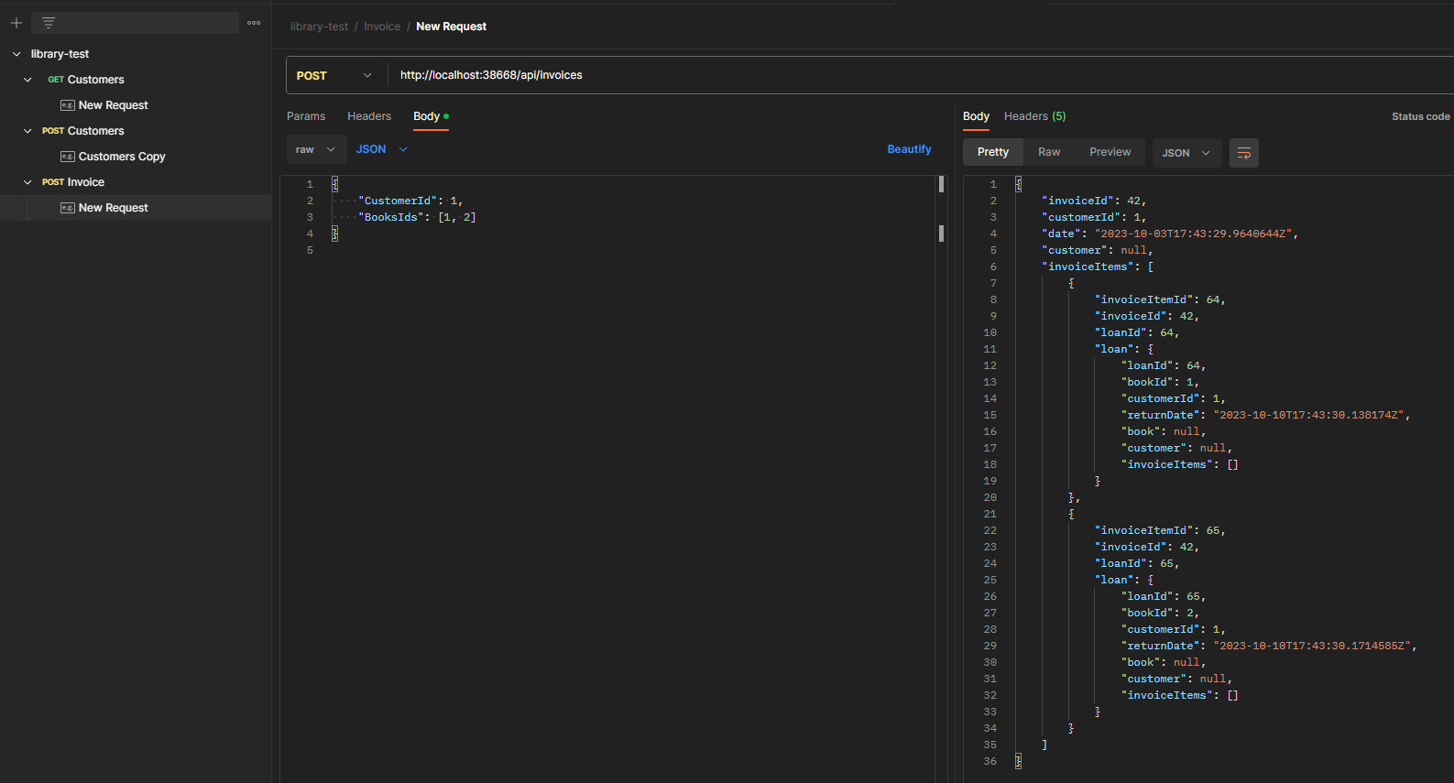The height and width of the screenshot is (783, 1454).
Task: Collapse the POST Customers request
Action: click(27, 131)
